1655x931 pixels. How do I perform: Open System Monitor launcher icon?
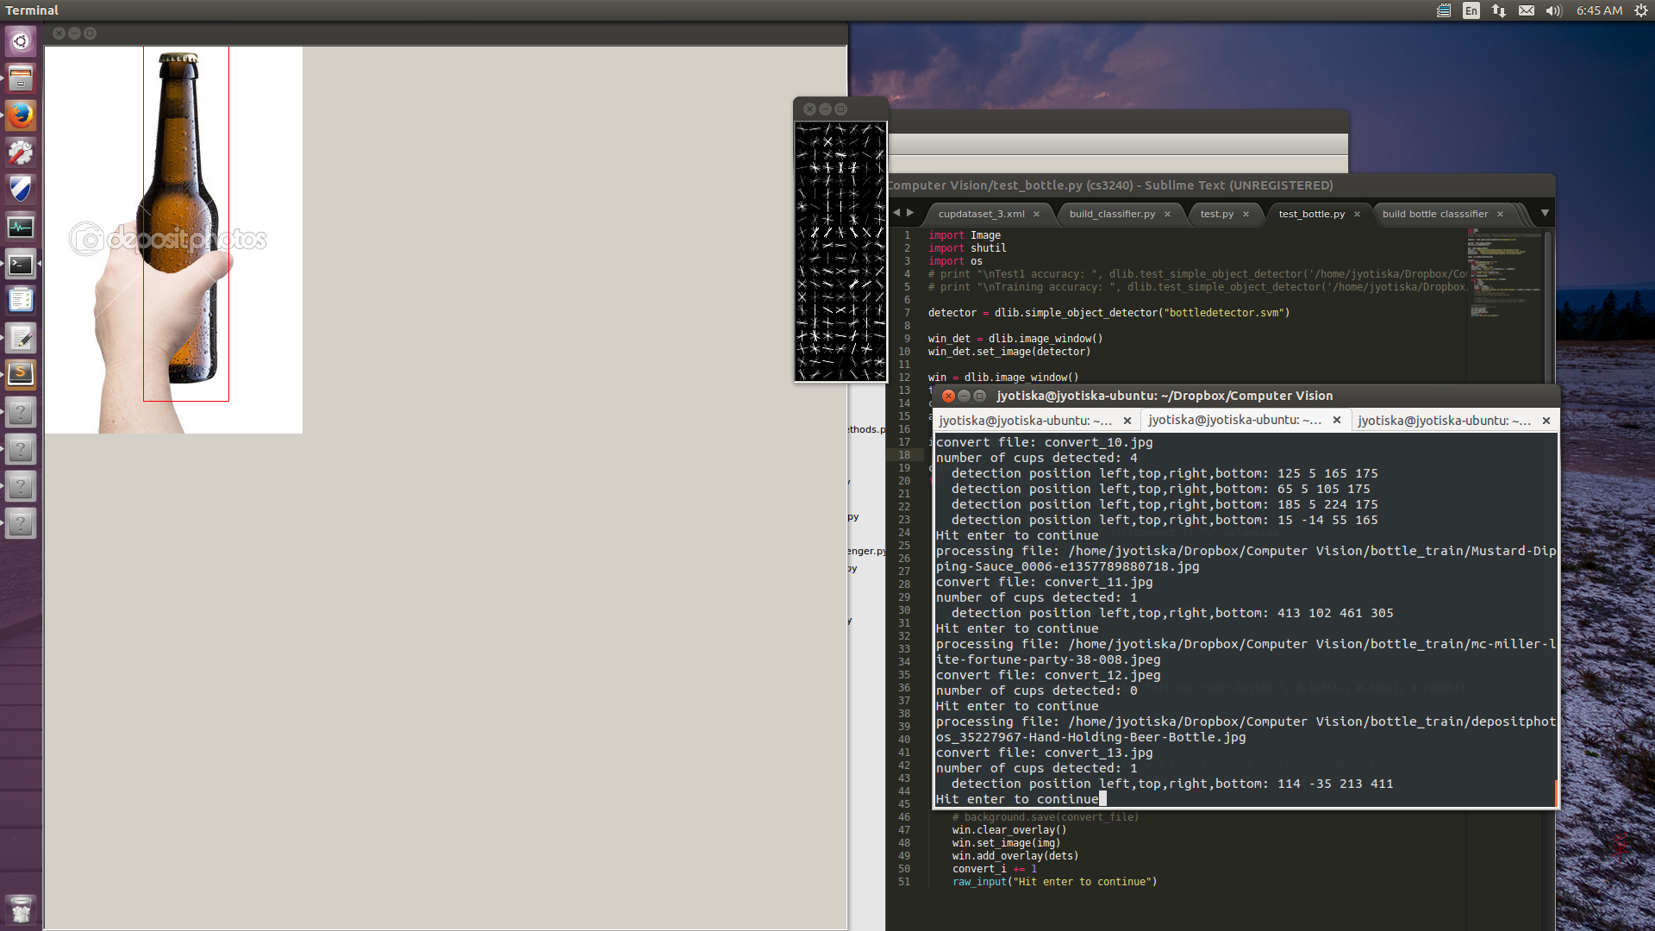click(x=21, y=227)
